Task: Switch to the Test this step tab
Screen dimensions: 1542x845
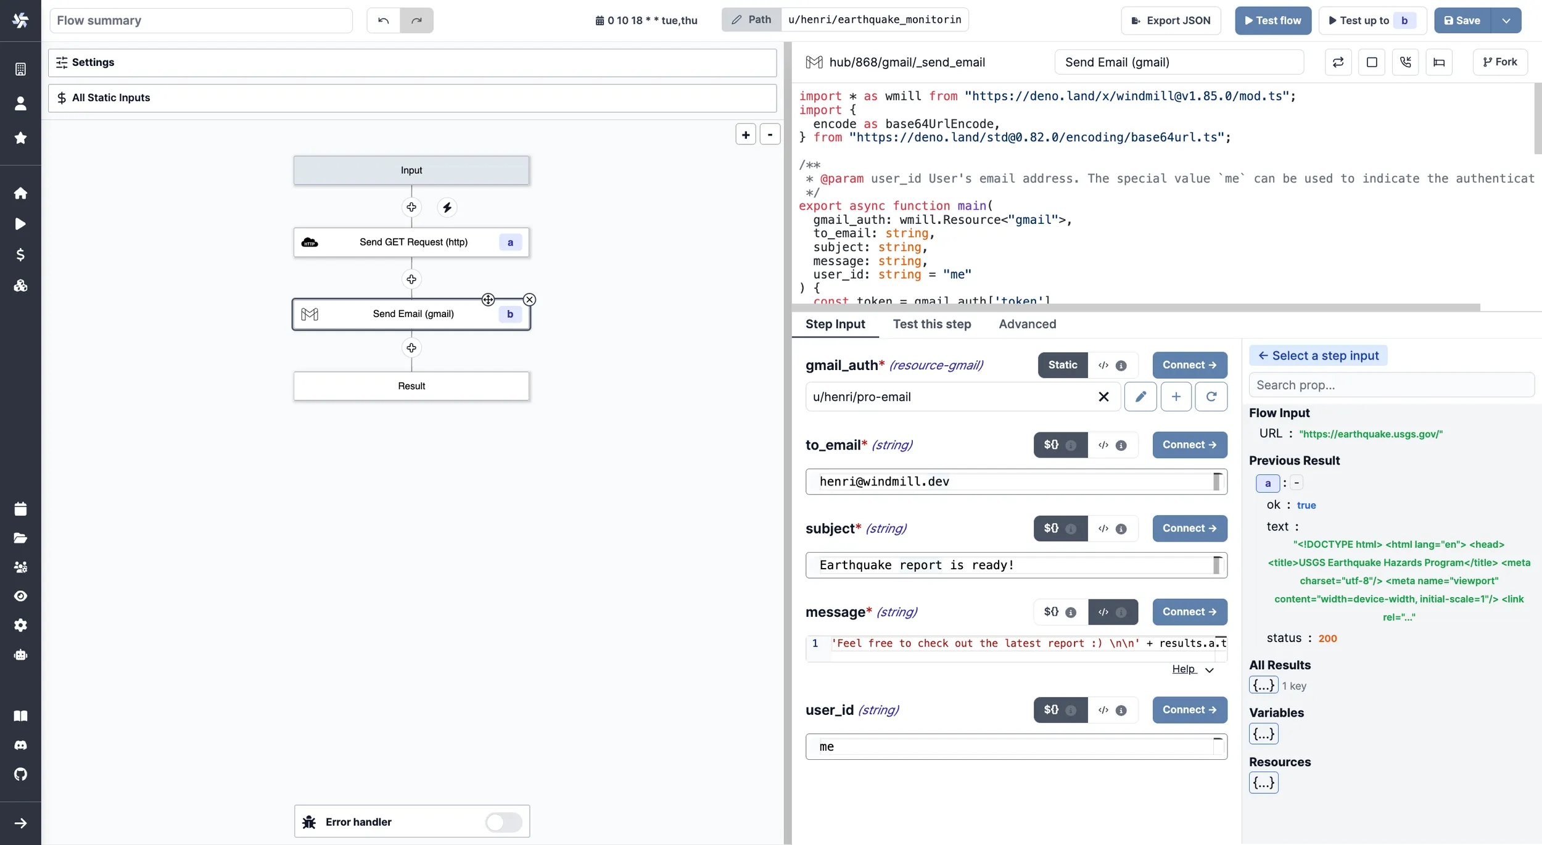Action: [931, 324]
